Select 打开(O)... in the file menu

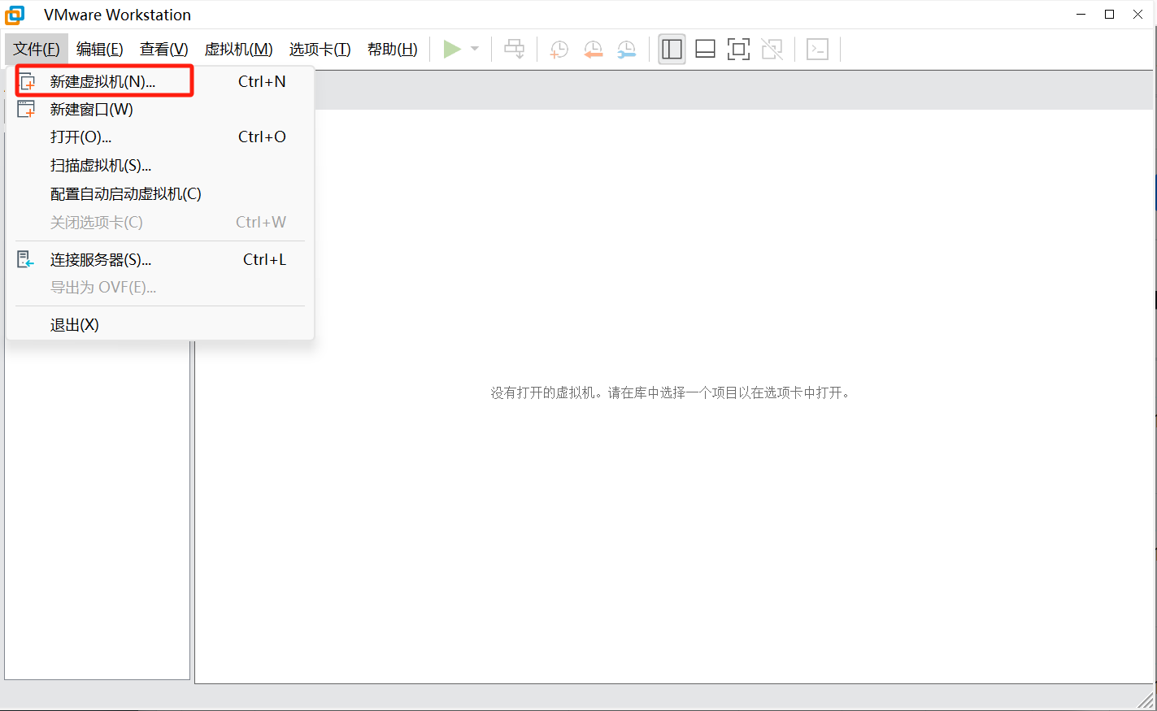point(160,137)
